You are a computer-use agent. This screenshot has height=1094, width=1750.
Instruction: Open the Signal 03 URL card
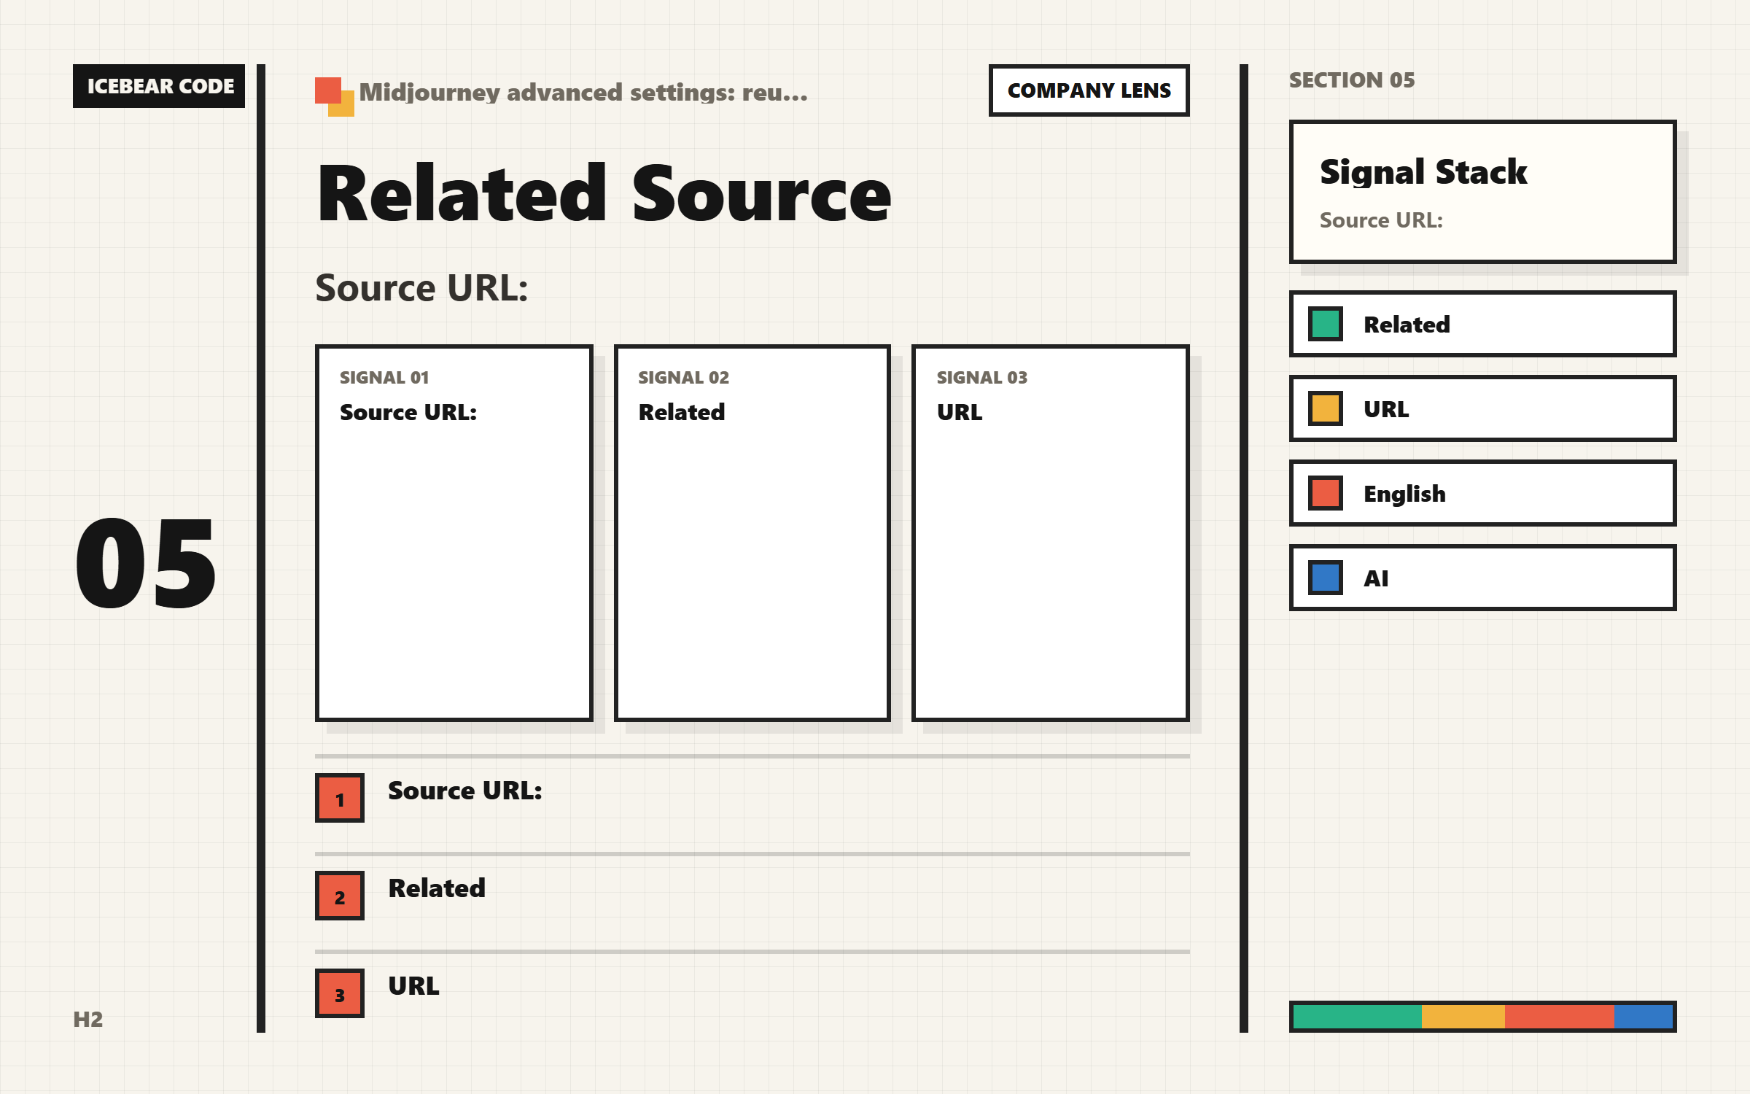(x=1051, y=533)
